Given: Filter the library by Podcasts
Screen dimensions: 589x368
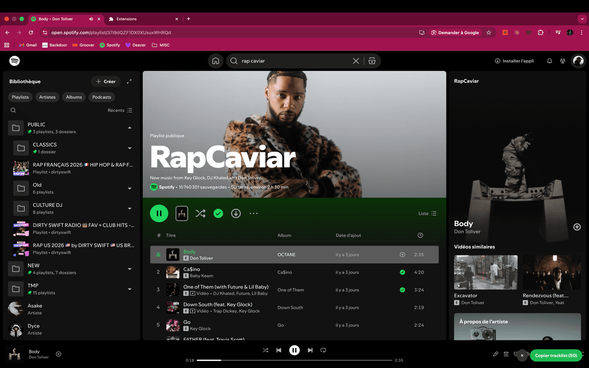Looking at the screenshot, I should (102, 97).
